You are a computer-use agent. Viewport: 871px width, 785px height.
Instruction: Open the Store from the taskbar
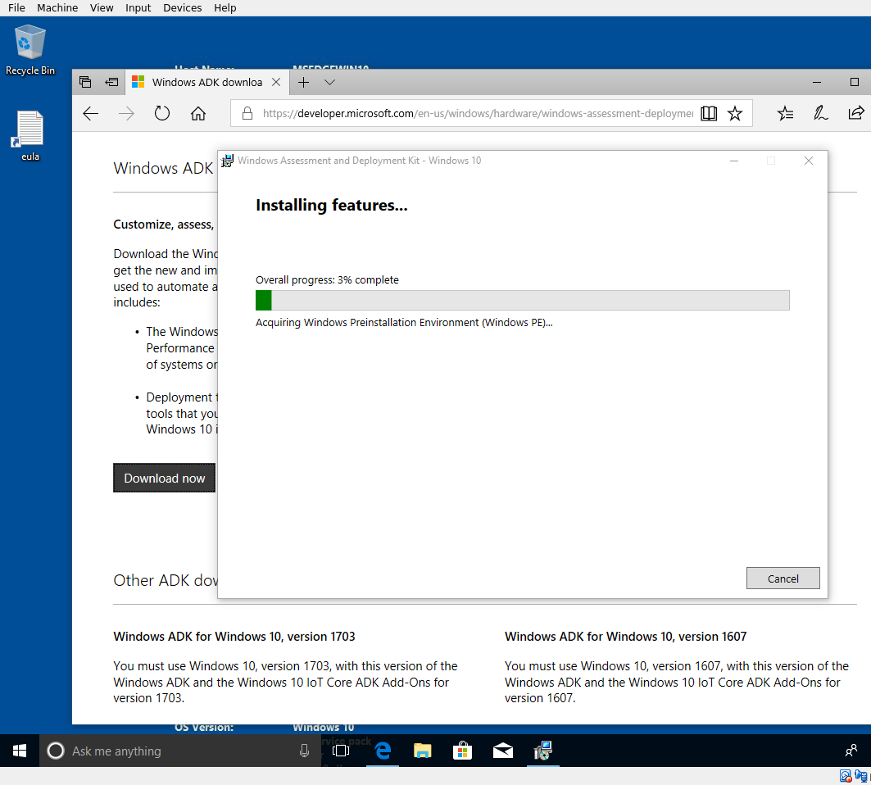click(462, 751)
